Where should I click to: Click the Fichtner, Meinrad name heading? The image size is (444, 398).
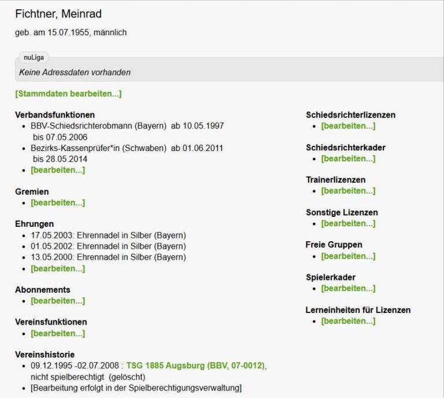coord(58,14)
